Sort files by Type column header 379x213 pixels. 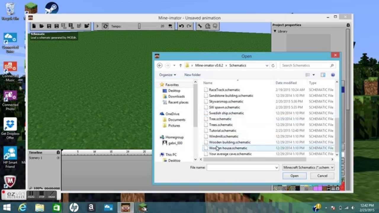tap(313, 83)
